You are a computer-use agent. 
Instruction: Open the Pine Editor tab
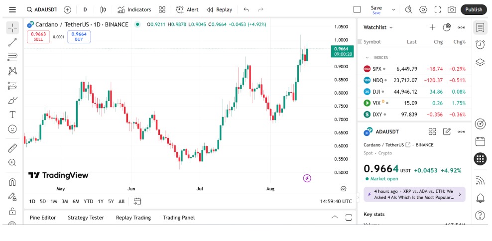point(43,218)
